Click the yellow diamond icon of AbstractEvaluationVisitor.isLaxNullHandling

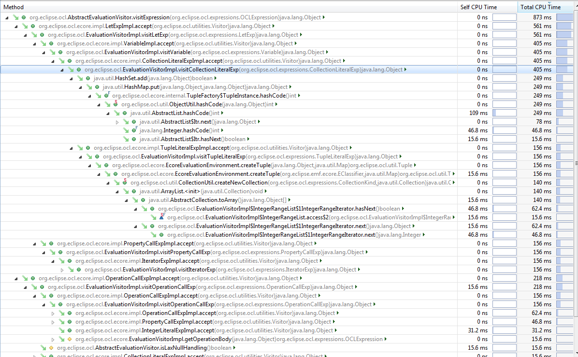(x=51, y=348)
